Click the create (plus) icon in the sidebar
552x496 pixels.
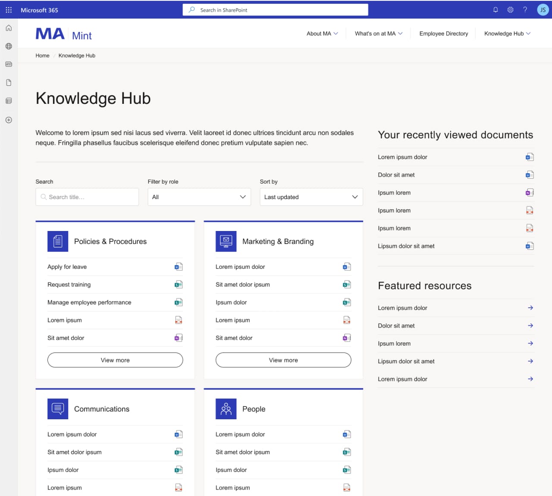[9, 120]
